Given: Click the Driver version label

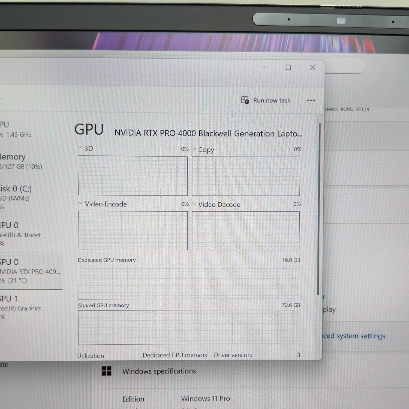Looking at the screenshot, I should pyautogui.click(x=233, y=355).
